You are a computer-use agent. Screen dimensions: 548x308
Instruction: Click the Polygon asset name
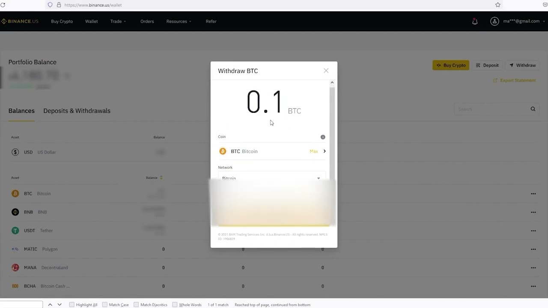click(x=50, y=249)
